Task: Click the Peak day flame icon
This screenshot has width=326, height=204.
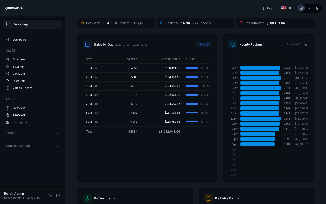Action: [82, 23]
